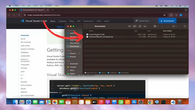This screenshot has height=110, width=195.
Task: Open NODE.JS / JAVASCRIPT docs section
Action: click(25, 60)
